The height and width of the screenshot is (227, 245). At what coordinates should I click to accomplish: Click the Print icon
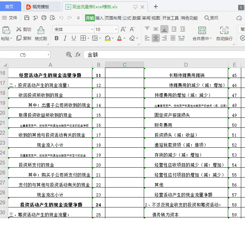coord(44,18)
